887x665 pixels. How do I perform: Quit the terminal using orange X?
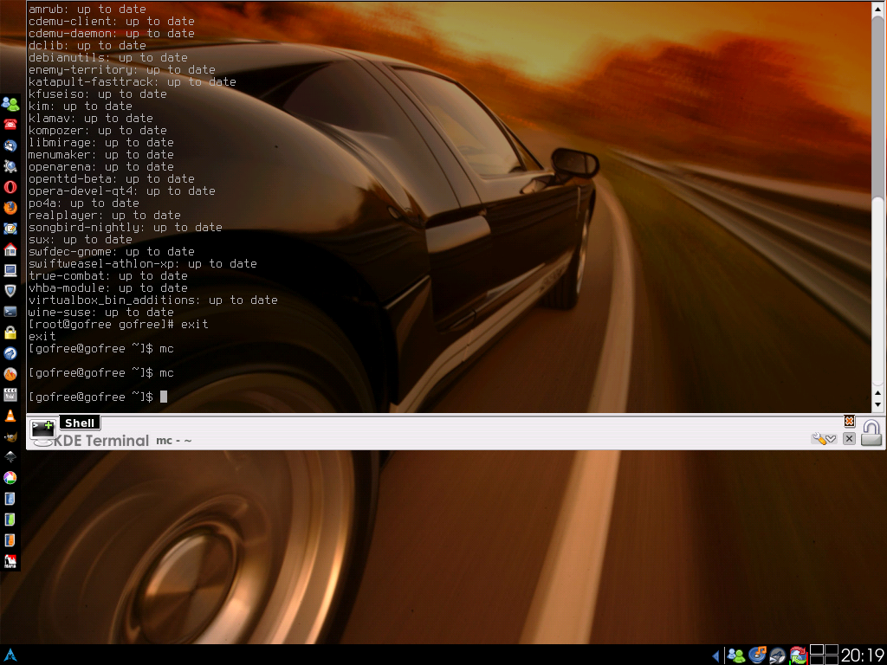pyautogui.click(x=849, y=422)
